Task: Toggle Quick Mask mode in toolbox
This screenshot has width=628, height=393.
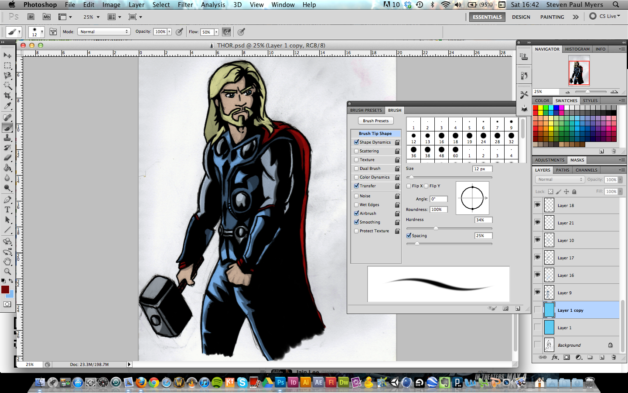Action: point(7,304)
